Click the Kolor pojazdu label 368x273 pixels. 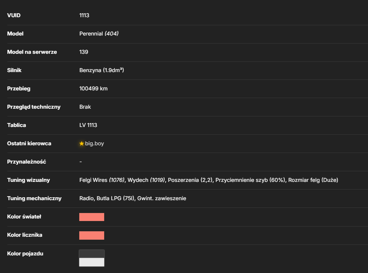(x=25, y=254)
